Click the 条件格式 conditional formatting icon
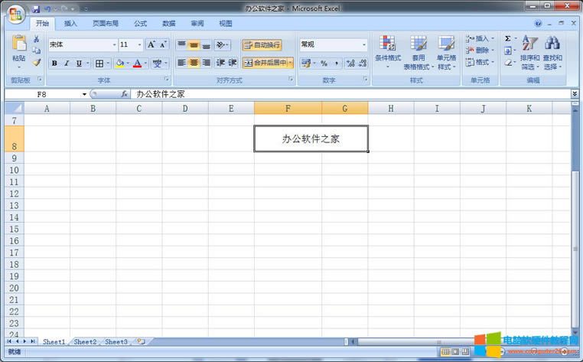 (388, 53)
